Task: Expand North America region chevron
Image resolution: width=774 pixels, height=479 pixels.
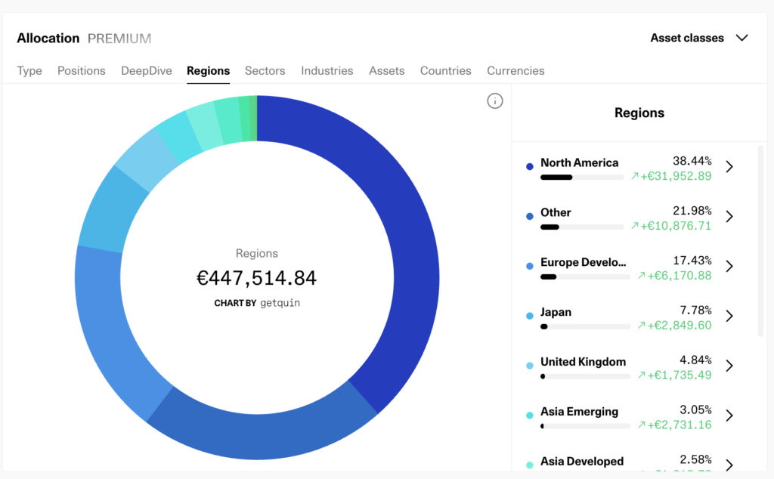Action: coord(729,167)
